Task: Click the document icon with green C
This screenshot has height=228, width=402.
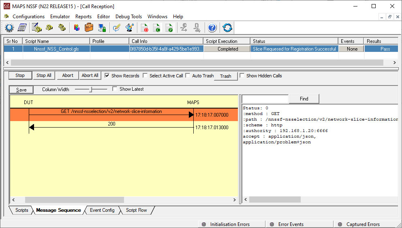Action: (x=157, y=28)
